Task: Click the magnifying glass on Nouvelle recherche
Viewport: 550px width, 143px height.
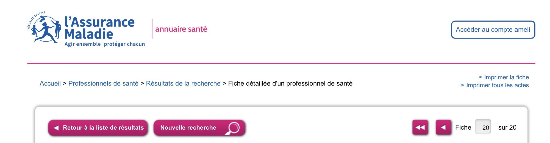Action: tap(232, 128)
